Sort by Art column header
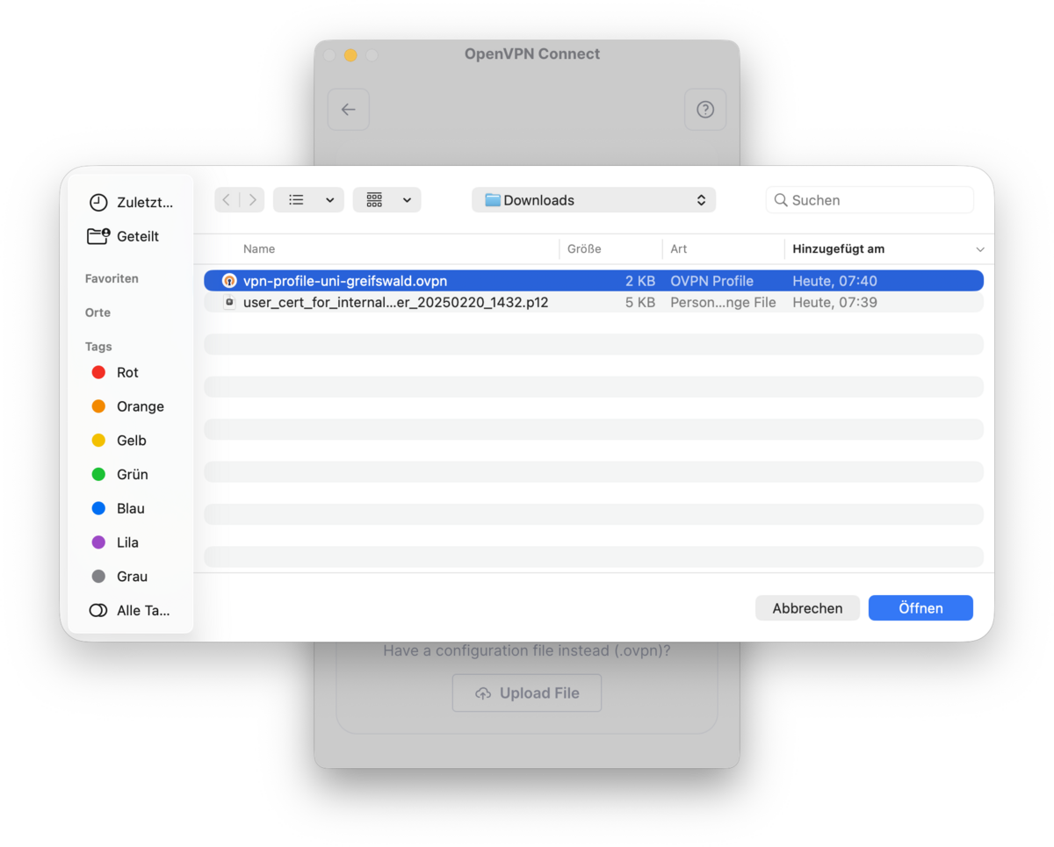This screenshot has height=847, width=1054. pos(678,249)
